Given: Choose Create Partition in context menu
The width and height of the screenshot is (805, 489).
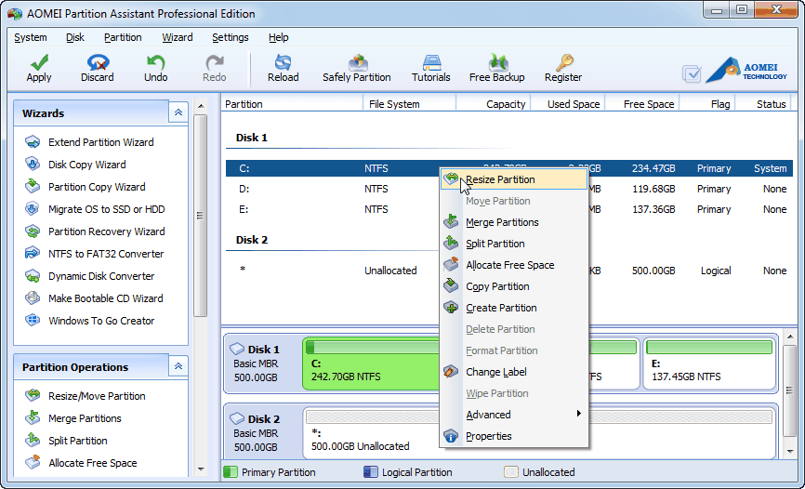Looking at the screenshot, I should coord(513,309).
